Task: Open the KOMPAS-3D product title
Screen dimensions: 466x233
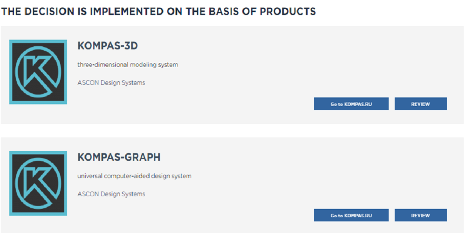Action: [108, 46]
